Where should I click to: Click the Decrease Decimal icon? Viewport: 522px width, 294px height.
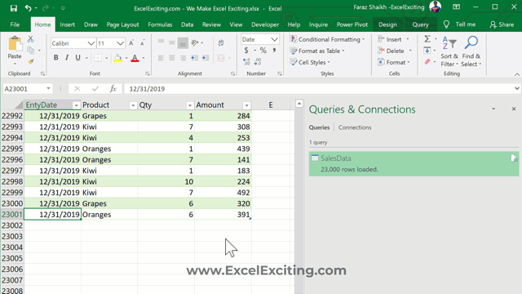pos(258,62)
